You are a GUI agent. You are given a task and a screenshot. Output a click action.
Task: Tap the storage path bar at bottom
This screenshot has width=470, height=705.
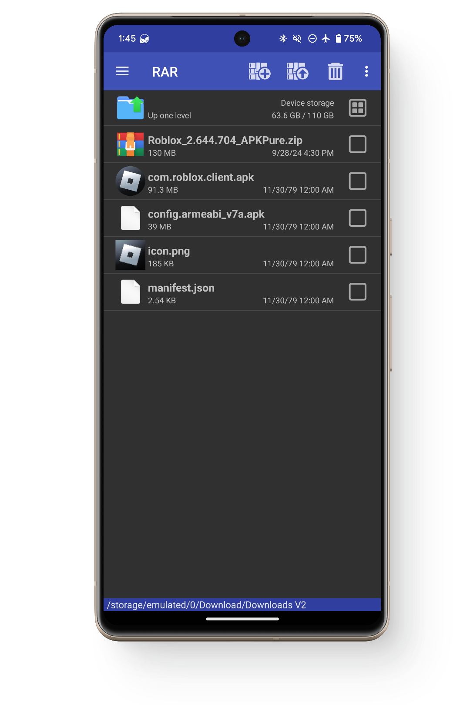[x=242, y=605]
